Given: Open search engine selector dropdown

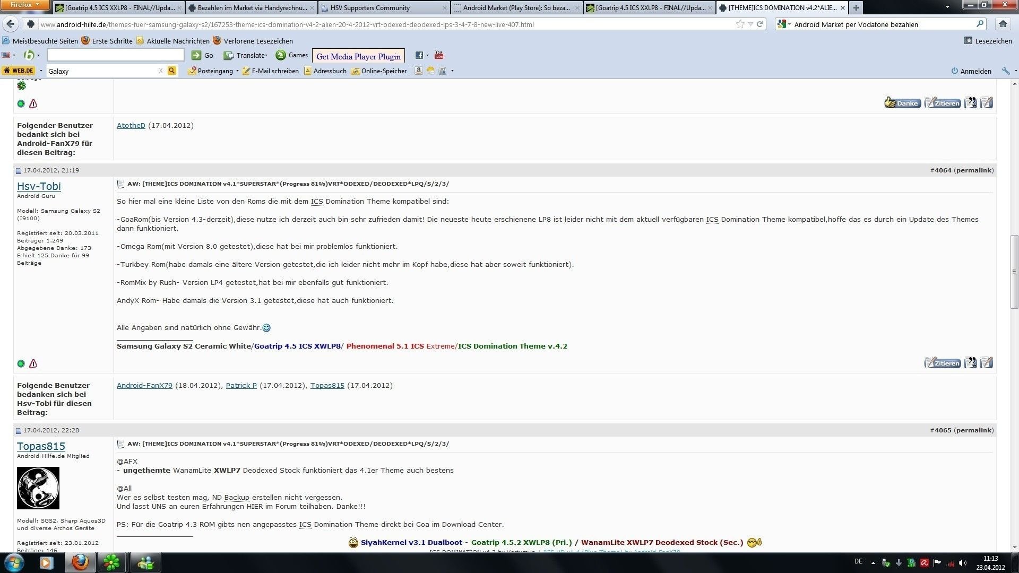Looking at the screenshot, I should (x=783, y=24).
